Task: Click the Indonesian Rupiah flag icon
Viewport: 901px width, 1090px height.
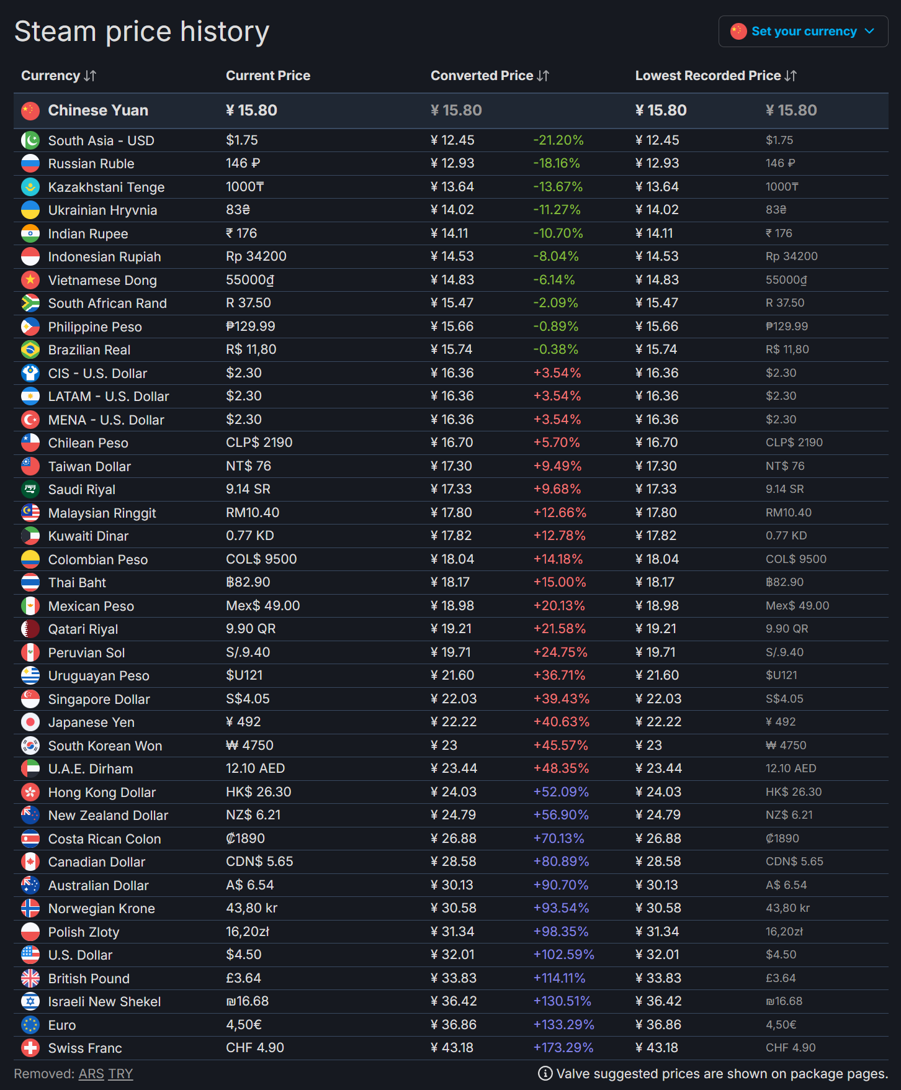Action: [30, 257]
